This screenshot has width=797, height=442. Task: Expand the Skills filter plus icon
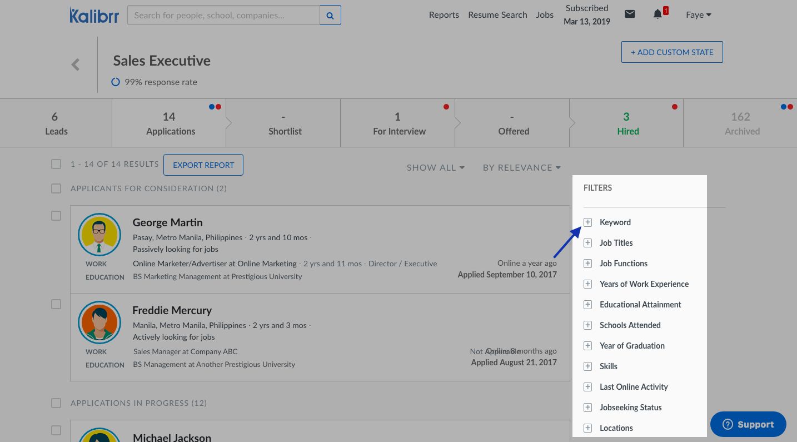click(x=587, y=366)
